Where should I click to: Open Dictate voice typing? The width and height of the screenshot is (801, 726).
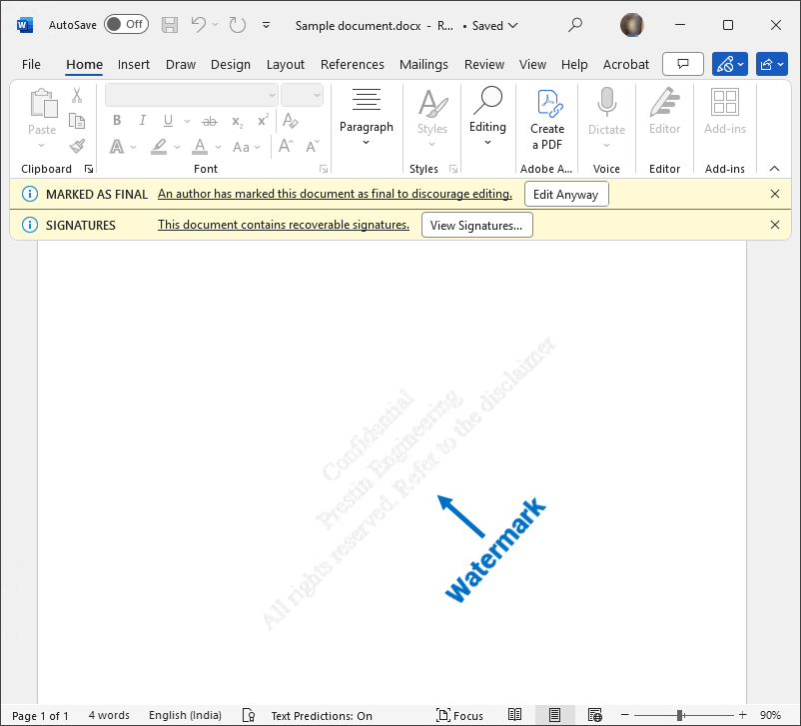pos(606,113)
